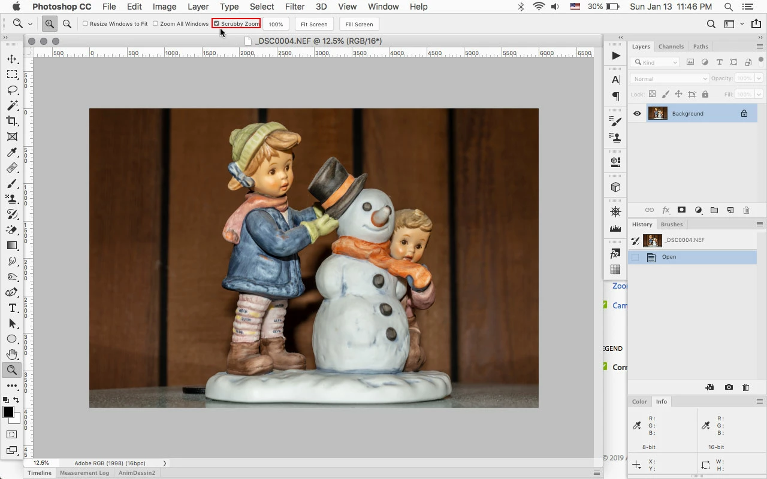Enable Zoom All Windows checkbox
Screen dimensions: 767x479
click(155, 24)
